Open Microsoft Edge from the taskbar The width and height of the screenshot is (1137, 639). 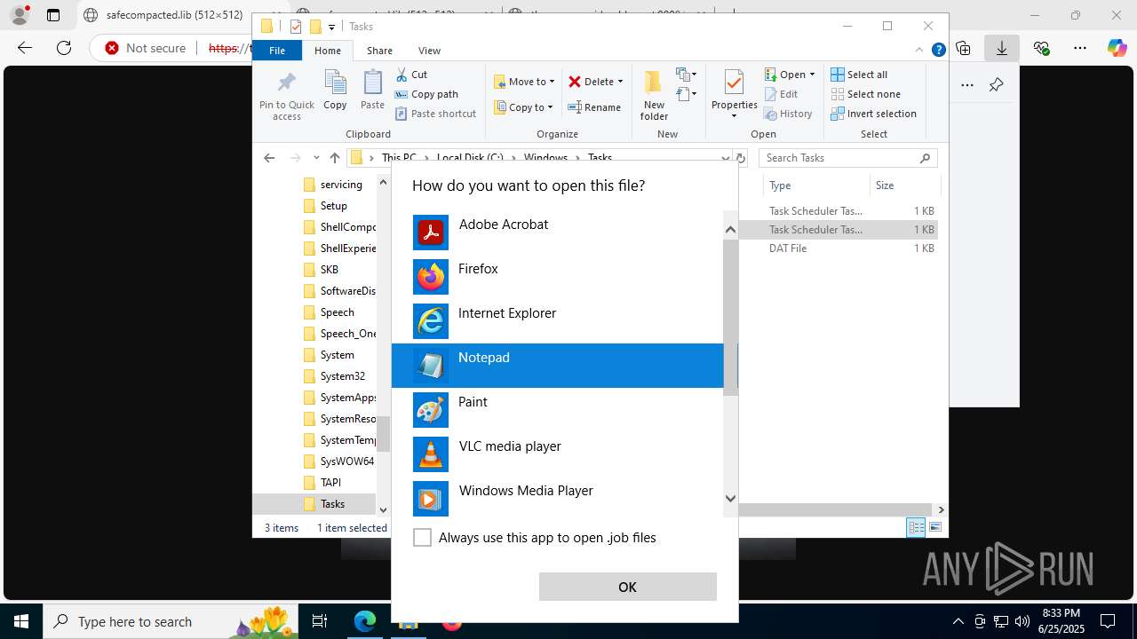pyautogui.click(x=365, y=621)
